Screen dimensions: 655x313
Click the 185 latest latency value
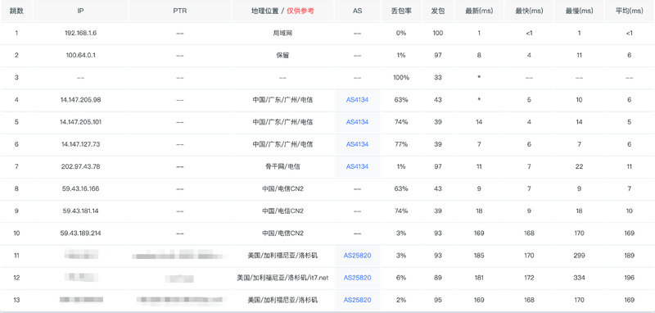[x=479, y=256]
